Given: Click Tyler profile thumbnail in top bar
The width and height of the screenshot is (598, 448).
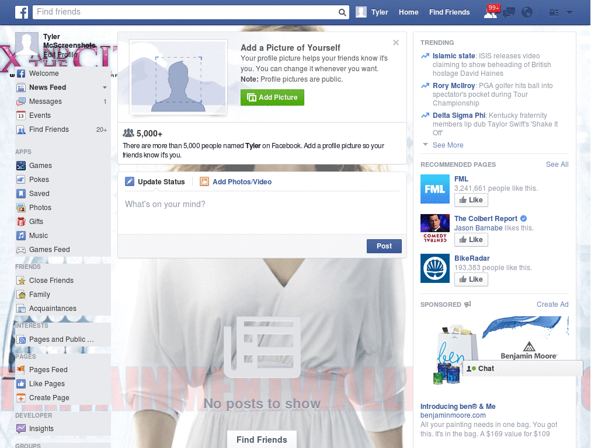Looking at the screenshot, I should [x=361, y=12].
